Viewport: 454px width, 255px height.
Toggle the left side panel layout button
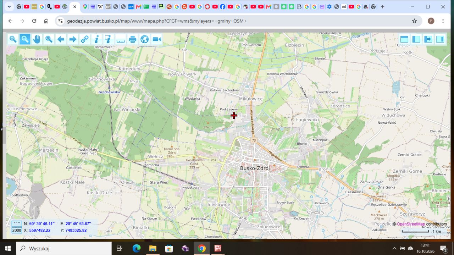point(416,39)
